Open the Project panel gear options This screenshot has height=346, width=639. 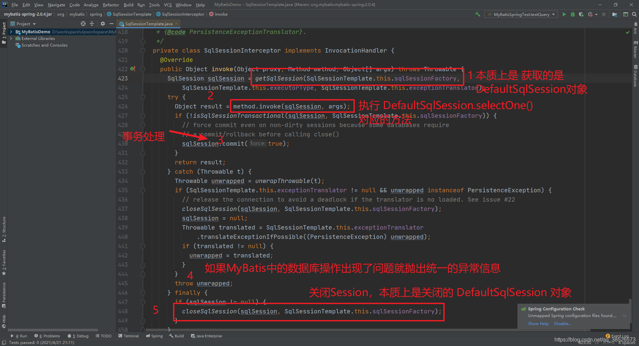pos(103,24)
